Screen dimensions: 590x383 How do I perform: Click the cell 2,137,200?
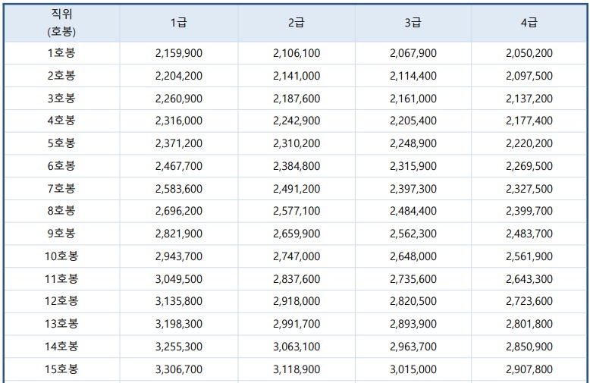529,99
